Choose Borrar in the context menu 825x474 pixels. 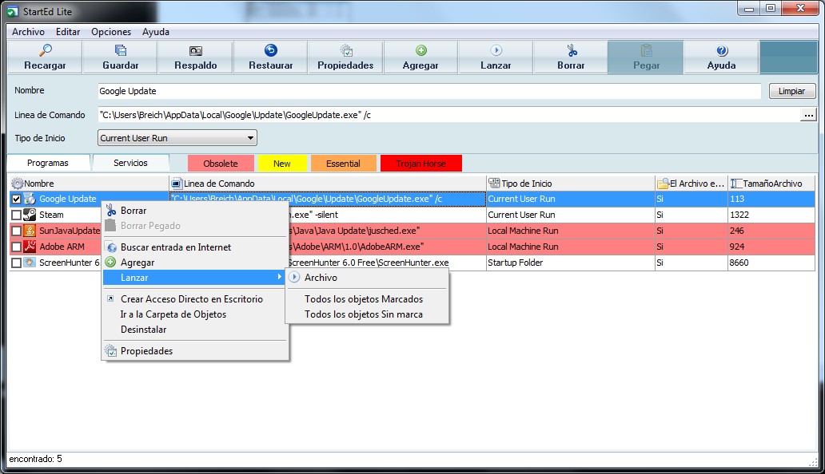coord(195,211)
